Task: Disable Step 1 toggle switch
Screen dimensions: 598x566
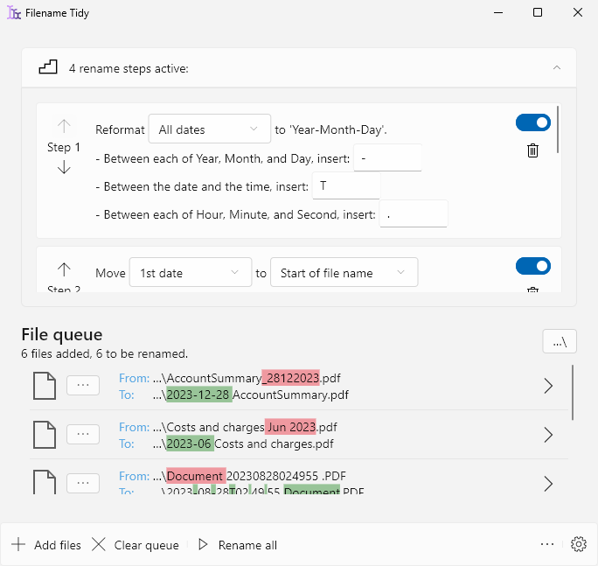Action: [x=532, y=122]
